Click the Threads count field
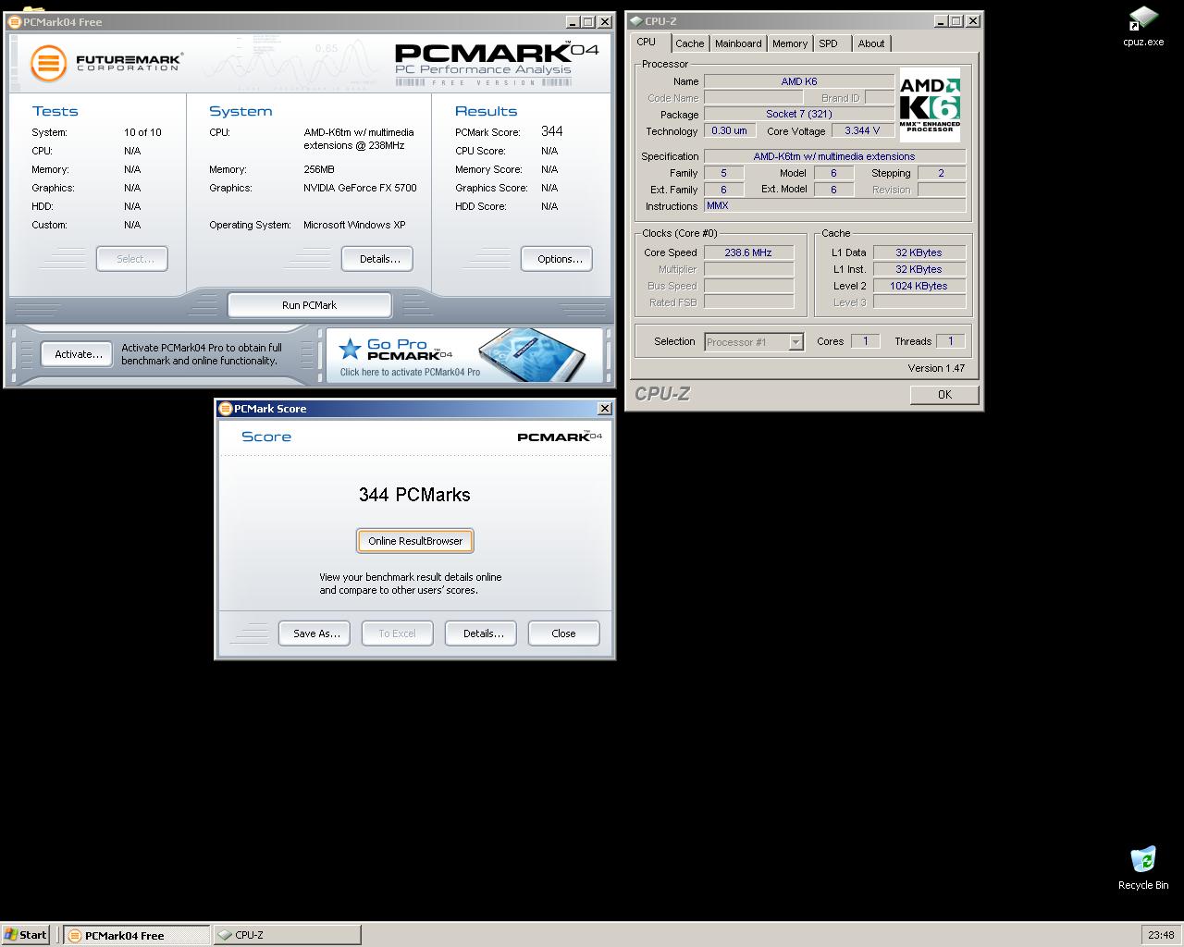Image resolution: width=1184 pixels, height=947 pixels. point(950,341)
